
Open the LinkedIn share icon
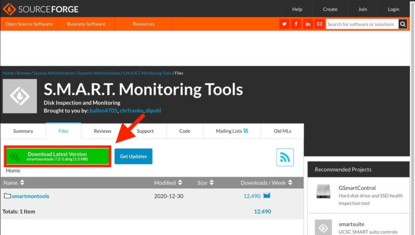(308, 24)
